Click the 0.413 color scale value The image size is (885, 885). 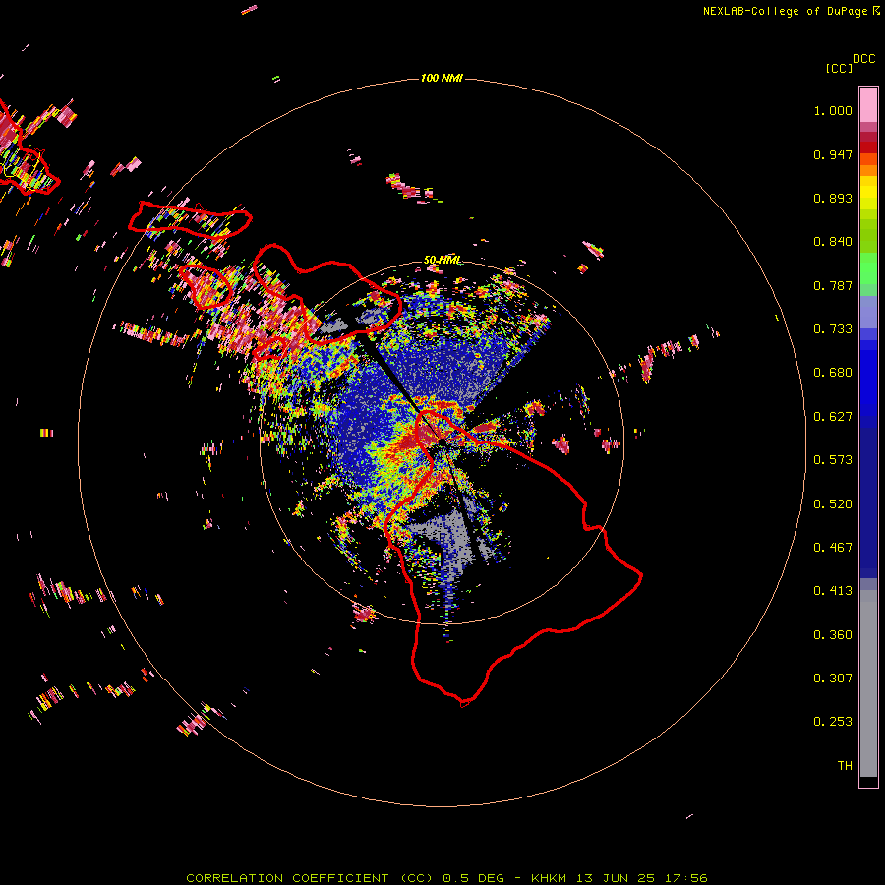point(833,591)
